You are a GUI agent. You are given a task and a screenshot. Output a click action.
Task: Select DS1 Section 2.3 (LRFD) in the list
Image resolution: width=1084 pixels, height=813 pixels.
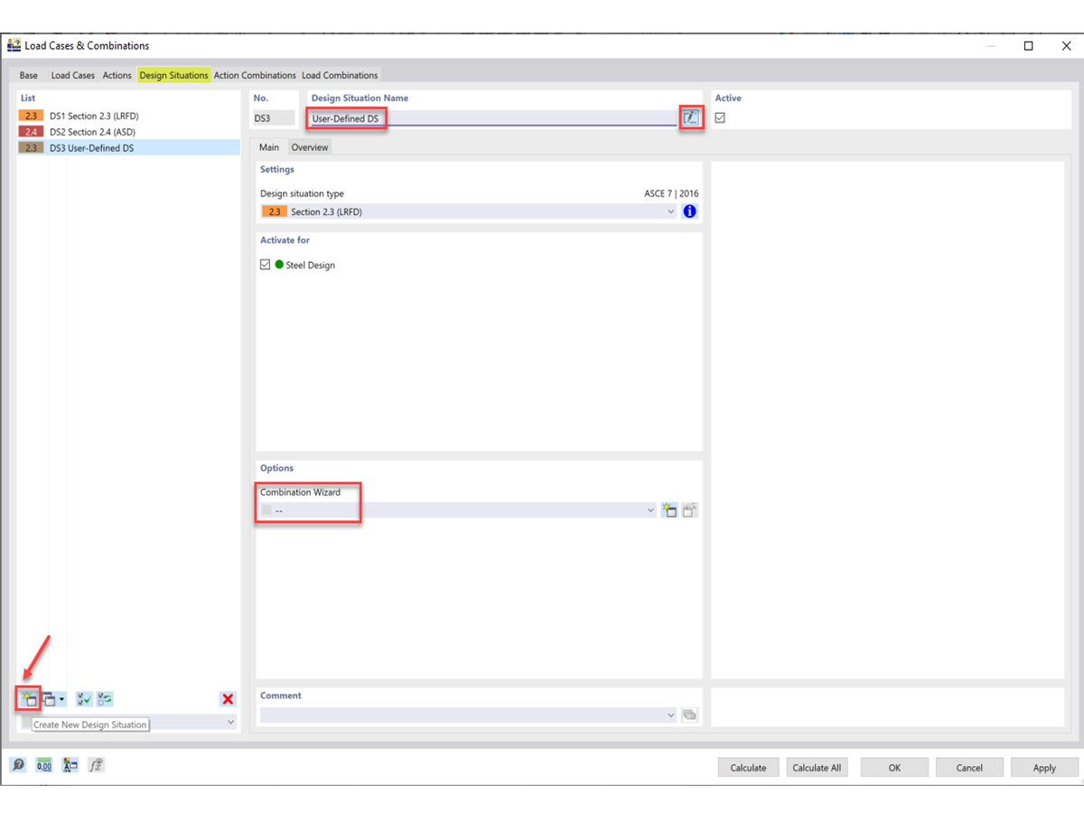90,115
